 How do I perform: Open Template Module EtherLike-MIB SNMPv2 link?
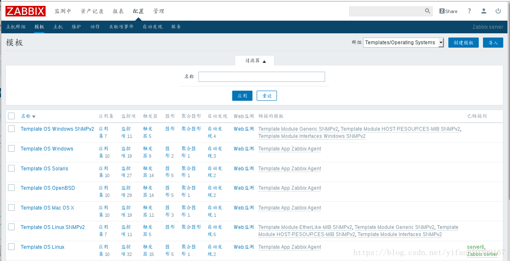pos(305,227)
